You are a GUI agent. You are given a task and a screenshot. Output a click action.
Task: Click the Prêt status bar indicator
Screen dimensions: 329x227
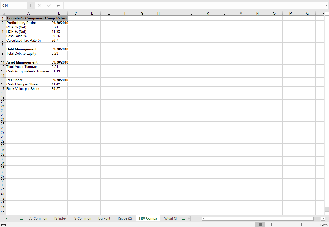pos(4,225)
